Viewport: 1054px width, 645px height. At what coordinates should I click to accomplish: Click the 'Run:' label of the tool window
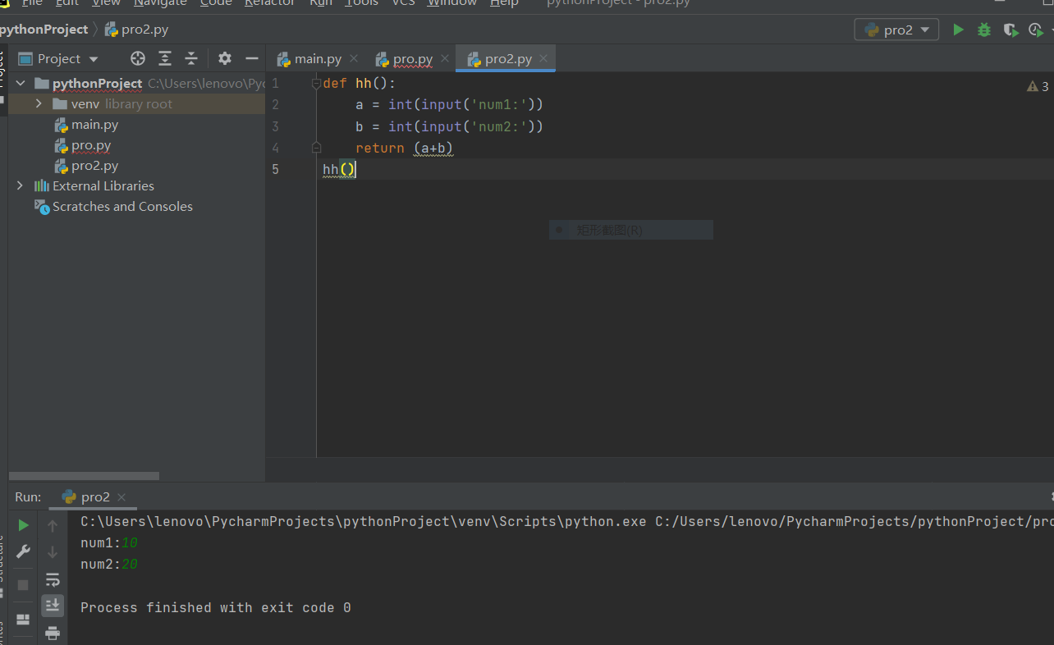28,496
